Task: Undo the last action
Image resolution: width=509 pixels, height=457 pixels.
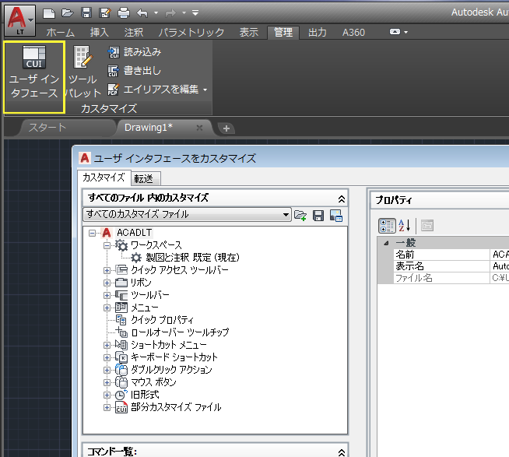Action: 142,13
